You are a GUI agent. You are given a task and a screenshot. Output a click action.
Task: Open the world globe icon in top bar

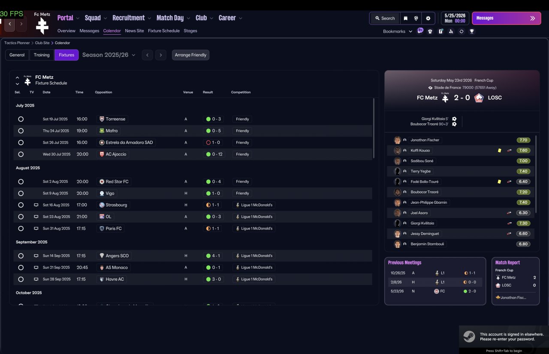416,18
